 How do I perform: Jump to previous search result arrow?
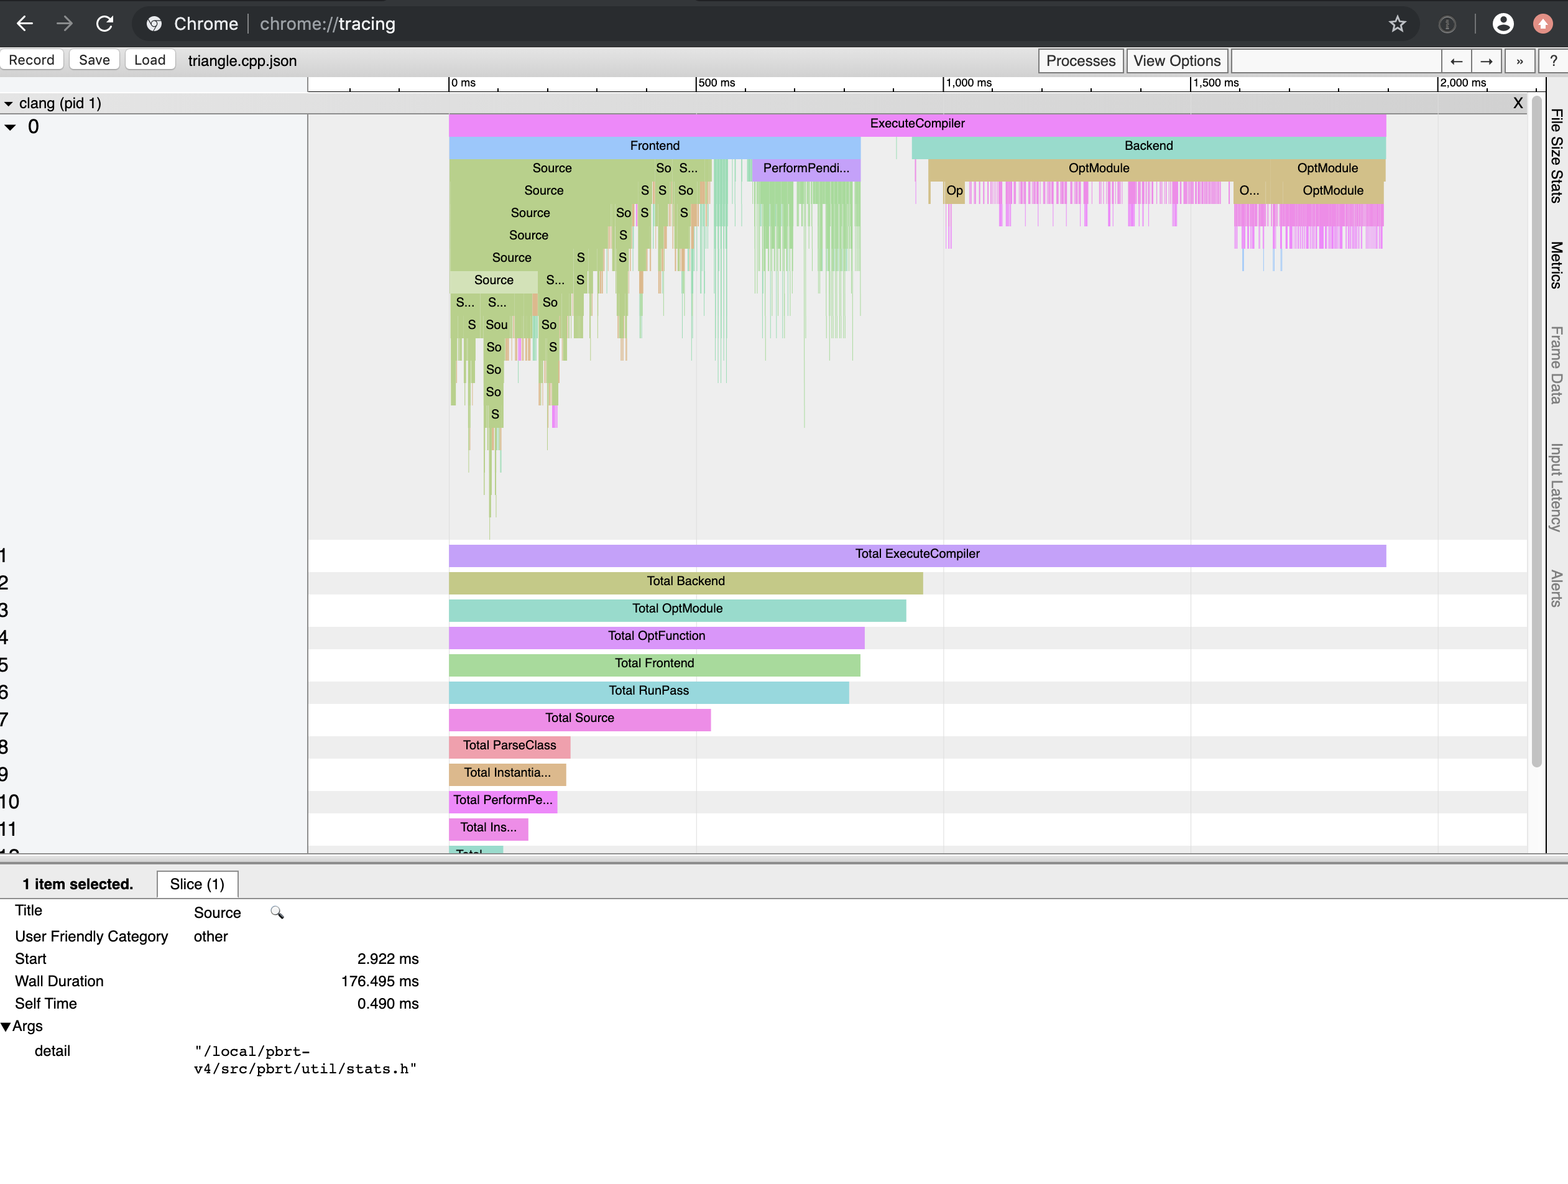point(1456,61)
